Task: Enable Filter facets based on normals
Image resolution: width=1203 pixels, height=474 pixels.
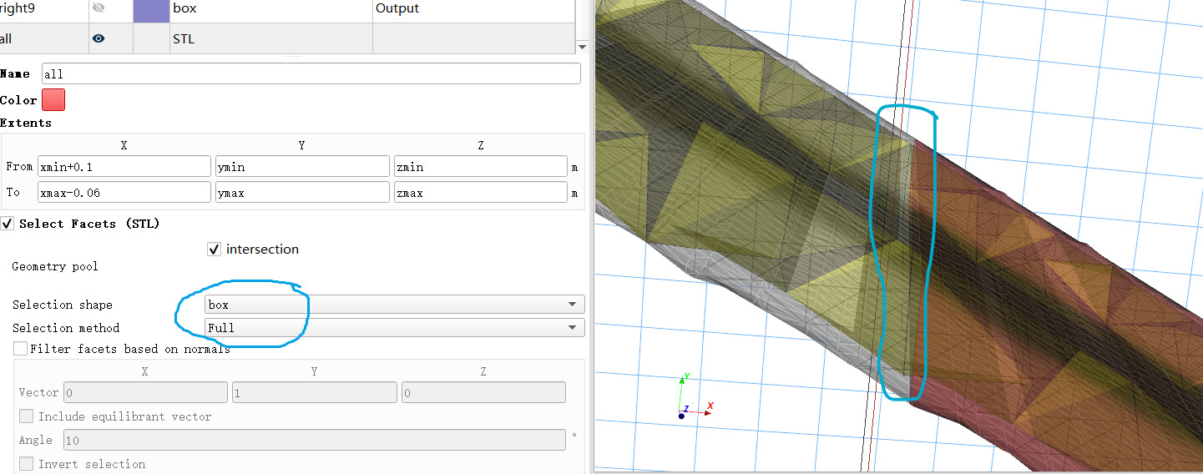Action: [20, 349]
